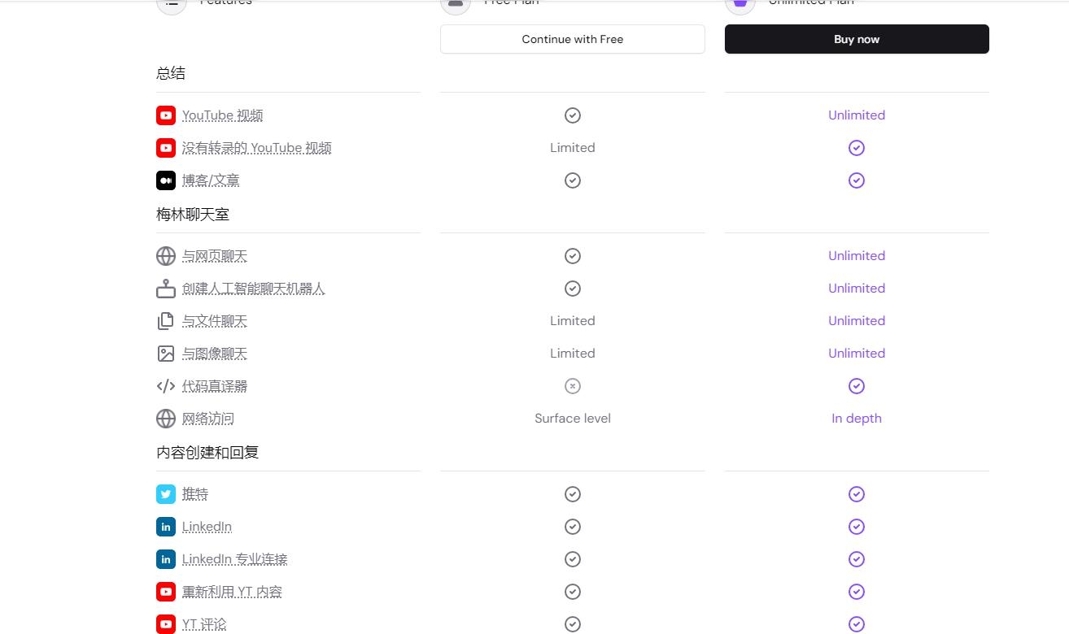Click the globe icon beside 网络访问
The image size is (1069, 634).
(x=166, y=419)
